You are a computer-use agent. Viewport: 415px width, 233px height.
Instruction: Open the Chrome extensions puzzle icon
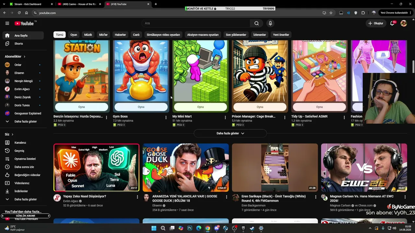pos(363,13)
